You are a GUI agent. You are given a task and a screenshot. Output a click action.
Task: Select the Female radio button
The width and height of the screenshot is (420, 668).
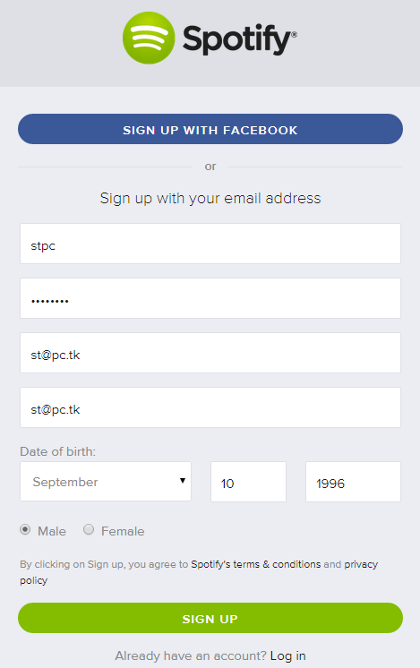click(89, 529)
